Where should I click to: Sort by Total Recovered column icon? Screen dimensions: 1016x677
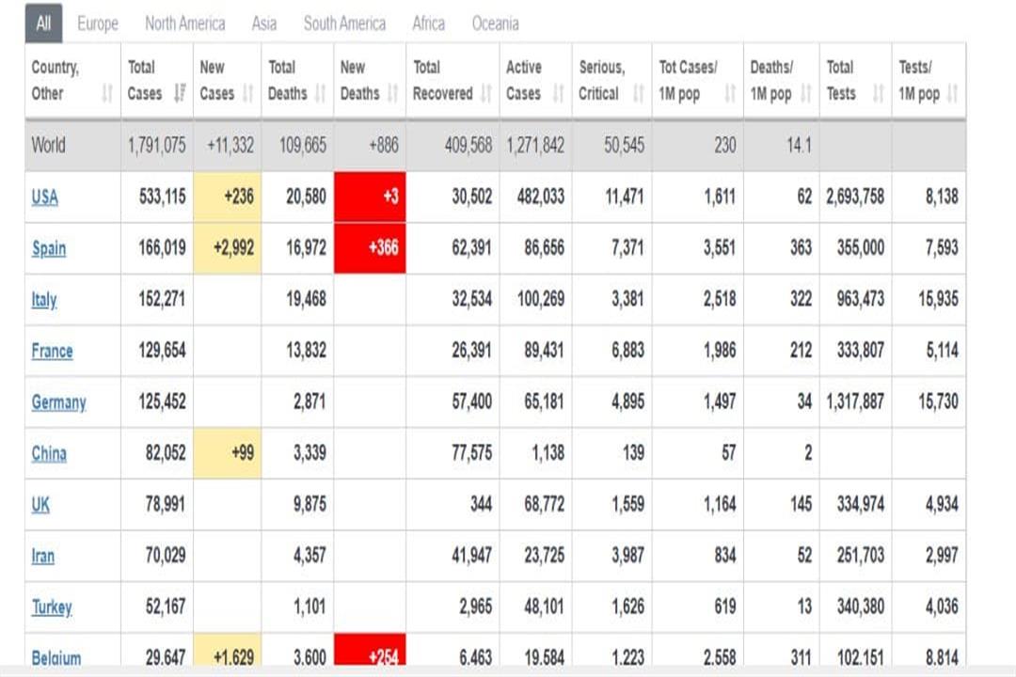point(486,94)
